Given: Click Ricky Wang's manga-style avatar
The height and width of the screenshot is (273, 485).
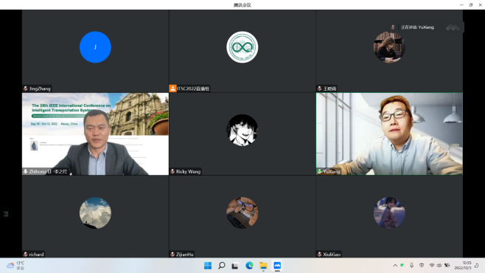Looking at the screenshot, I should tap(242, 130).
